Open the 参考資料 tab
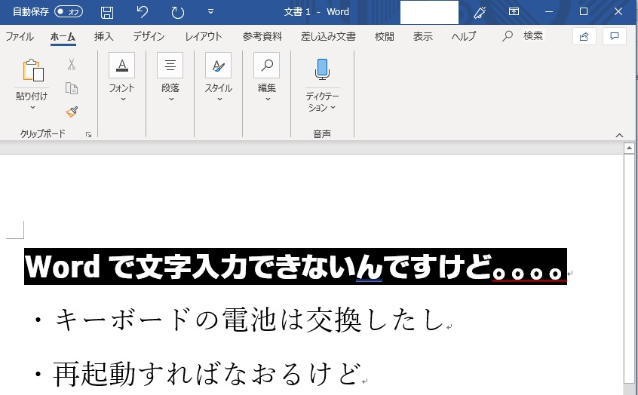The width and height of the screenshot is (638, 395). pyautogui.click(x=262, y=37)
